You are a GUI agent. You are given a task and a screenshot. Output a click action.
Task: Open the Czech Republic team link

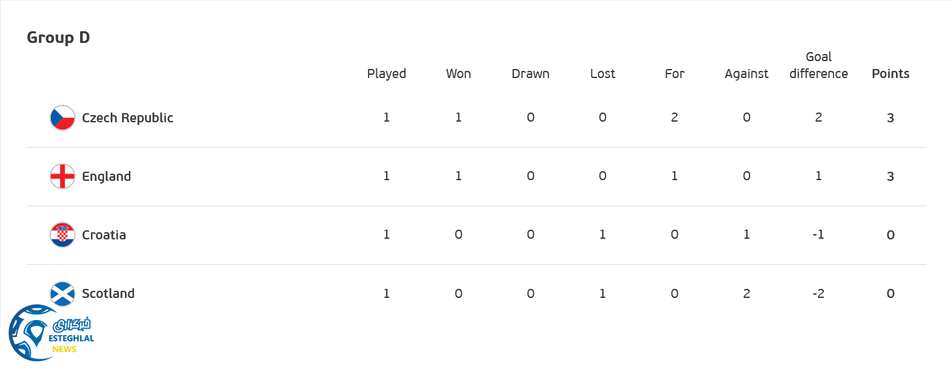coord(128,118)
